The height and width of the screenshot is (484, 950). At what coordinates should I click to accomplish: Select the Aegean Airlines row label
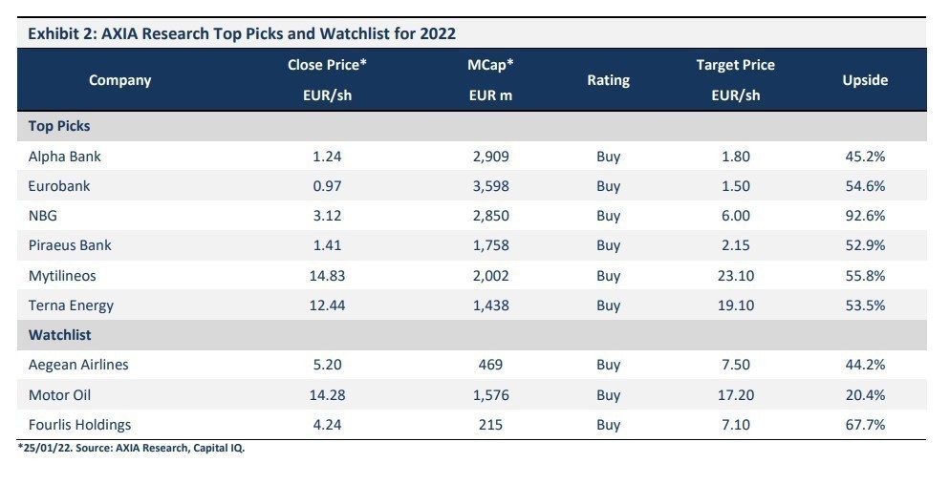tap(78, 365)
